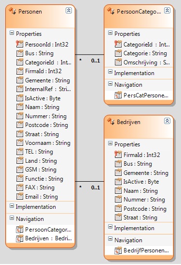Collapse Navigation section in Bedrijven
The image size is (181, 265).
click(x=110, y=239)
